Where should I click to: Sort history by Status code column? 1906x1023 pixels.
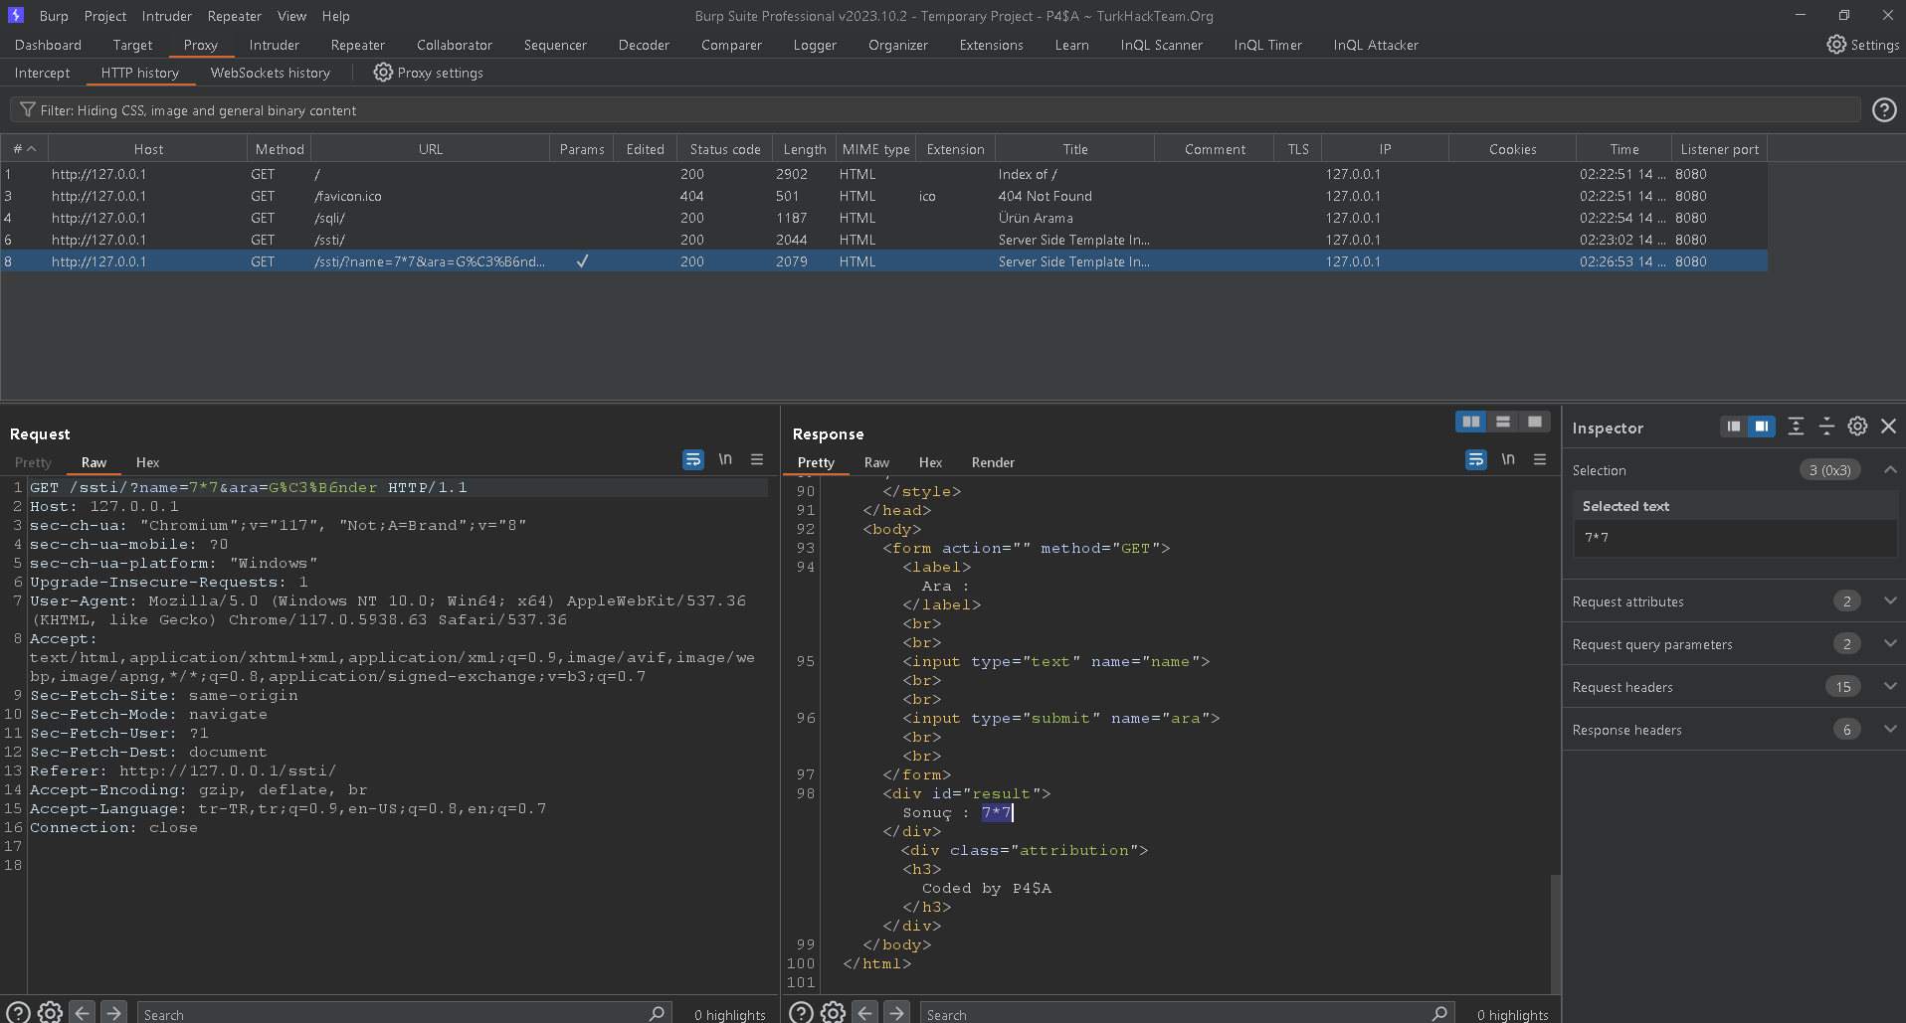coord(725,149)
